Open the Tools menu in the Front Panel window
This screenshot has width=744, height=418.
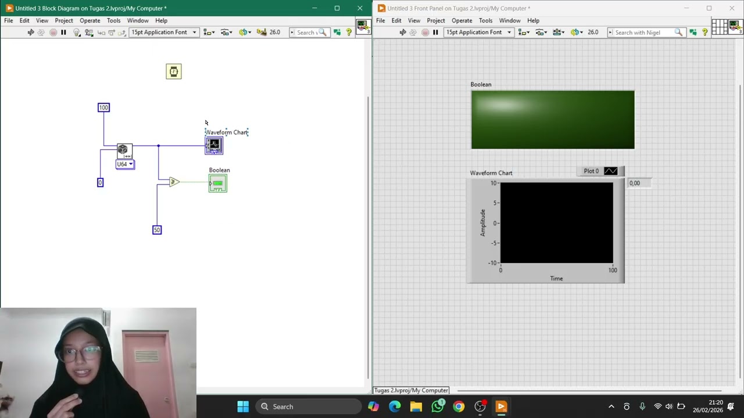coord(485,20)
